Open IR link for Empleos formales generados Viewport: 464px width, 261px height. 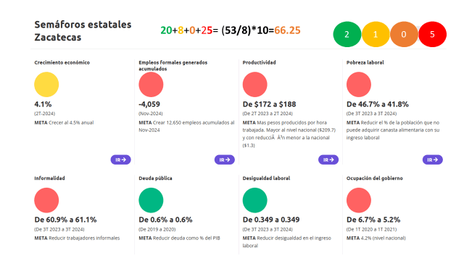point(225,159)
